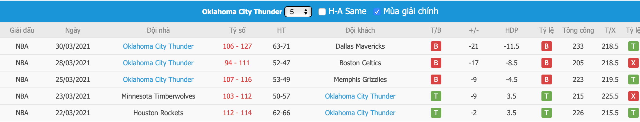Click the red X over/under badge on 28/03/2021 row
The height and width of the screenshot is (122, 640).
tap(633, 63)
